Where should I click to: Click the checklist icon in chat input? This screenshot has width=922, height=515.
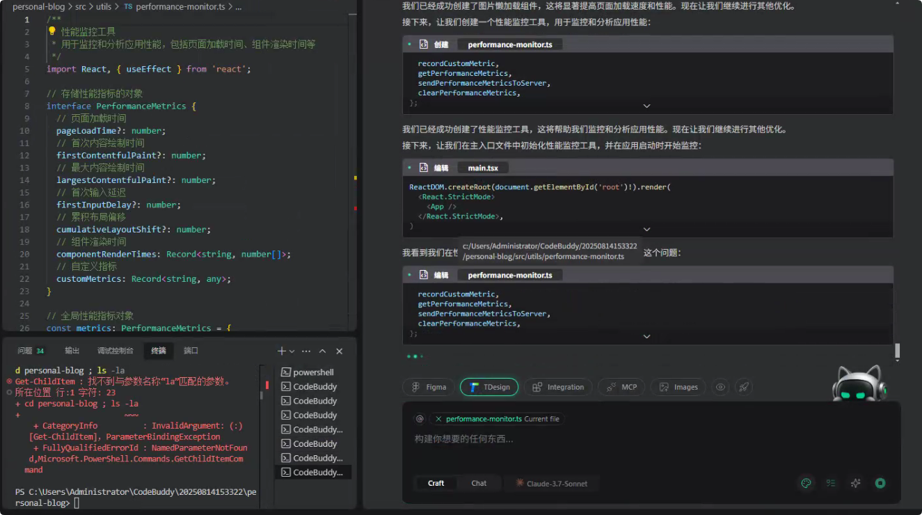831,483
